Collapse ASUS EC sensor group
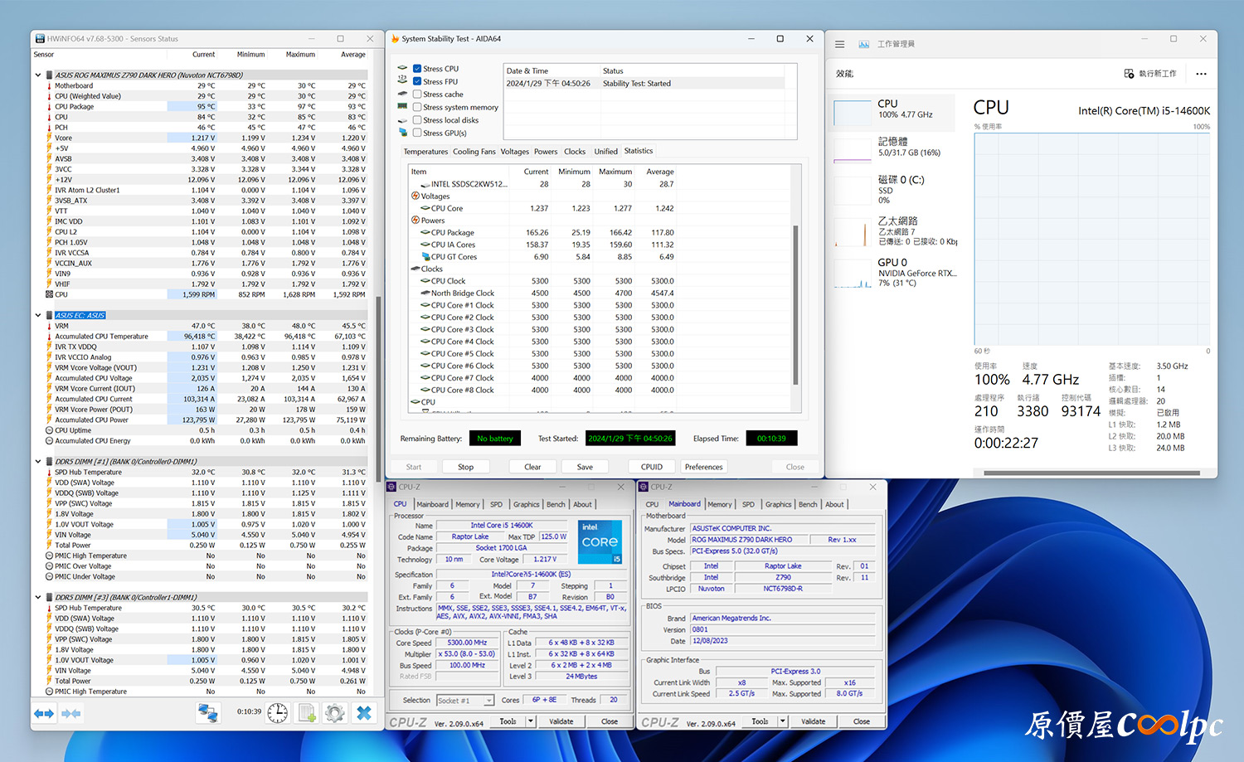Viewport: 1244px width, 762px height. [x=38, y=315]
